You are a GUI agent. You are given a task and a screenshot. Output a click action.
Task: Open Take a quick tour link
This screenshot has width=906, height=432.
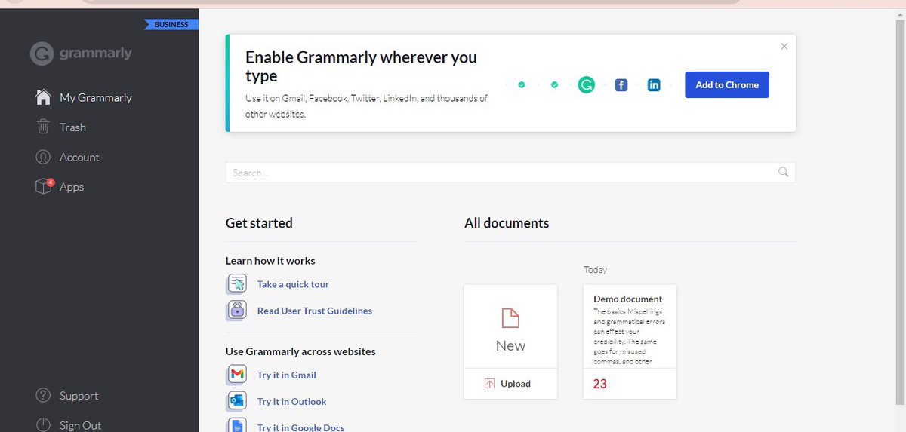[293, 284]
